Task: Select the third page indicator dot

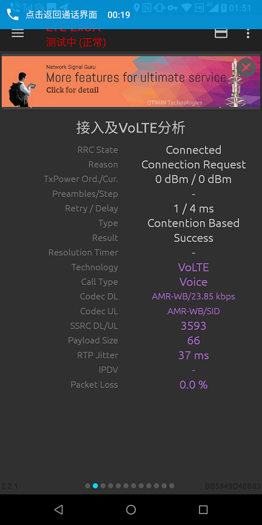Action: (x=103, y=486)
